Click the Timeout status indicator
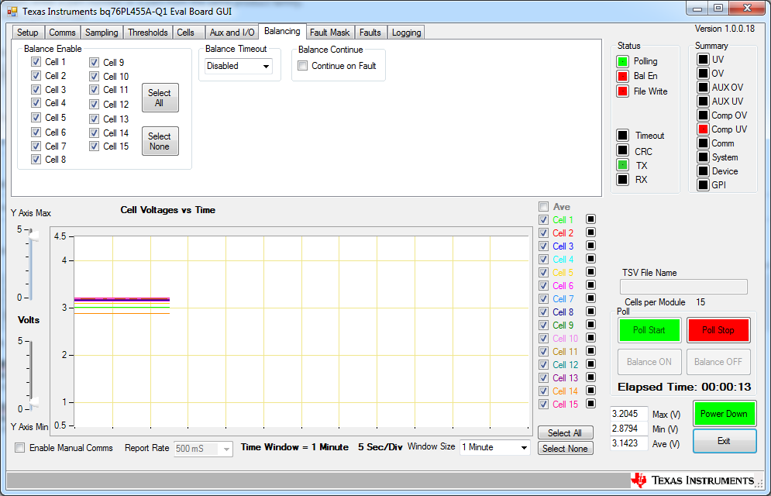 (x=622, y=135)
